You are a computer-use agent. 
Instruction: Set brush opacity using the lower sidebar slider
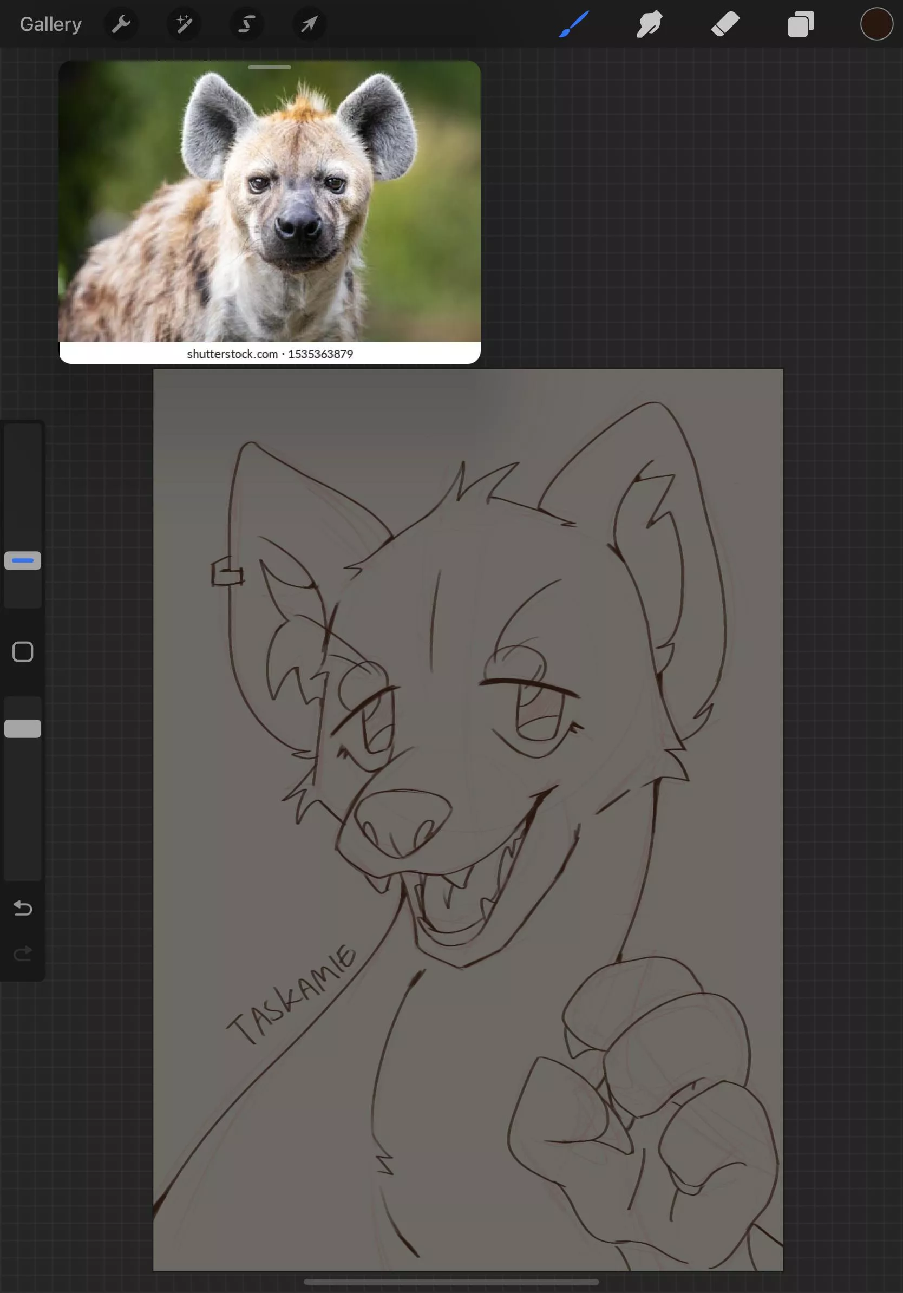tap(22, 728)
